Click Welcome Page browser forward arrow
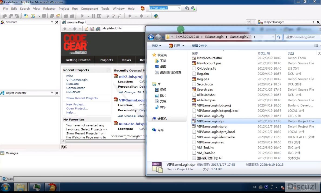The width and height of the screenshot is (321, 193). pyautogui.click(x=75, y=29)
